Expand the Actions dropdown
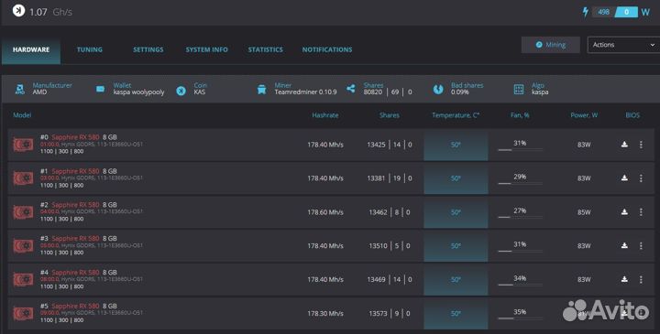Image resolution: width=660 pixels, height=334 pixels. (x=623, y=45)
